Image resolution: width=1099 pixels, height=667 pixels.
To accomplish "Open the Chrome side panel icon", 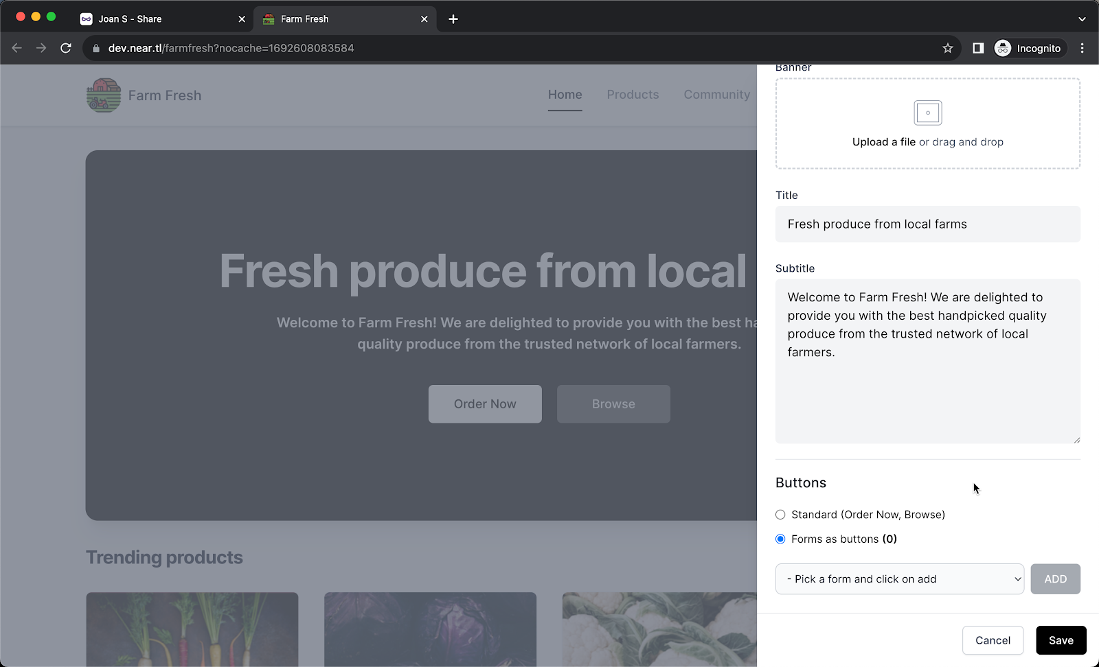I will point(977,48).
